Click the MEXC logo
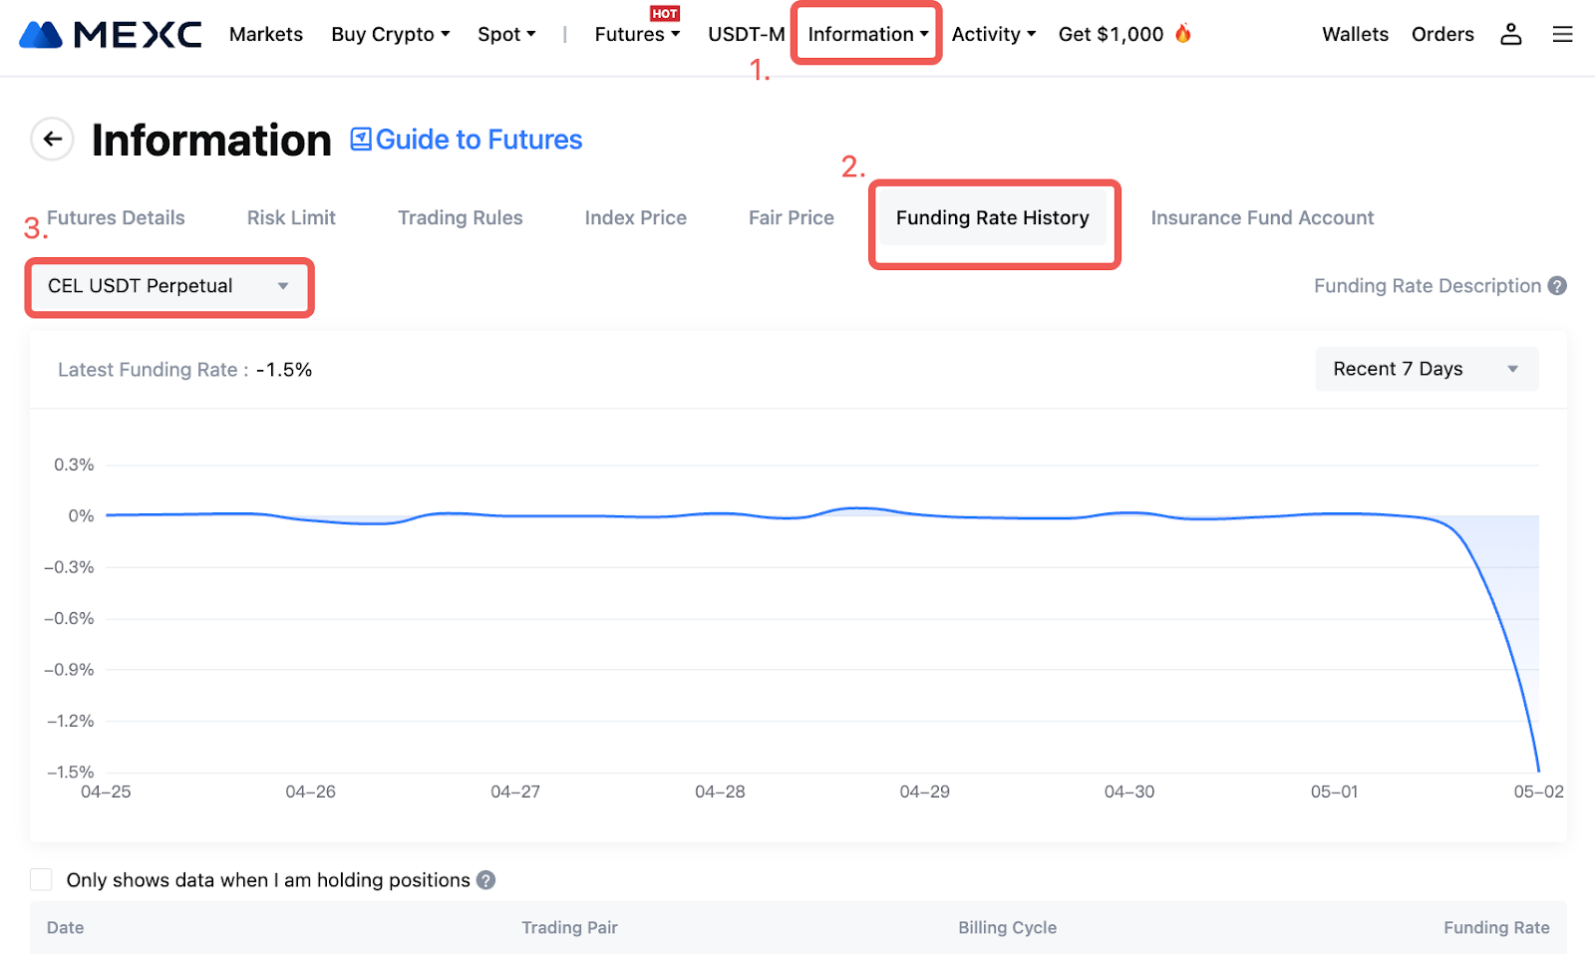The image size is (1595, 954). point(111,35)
